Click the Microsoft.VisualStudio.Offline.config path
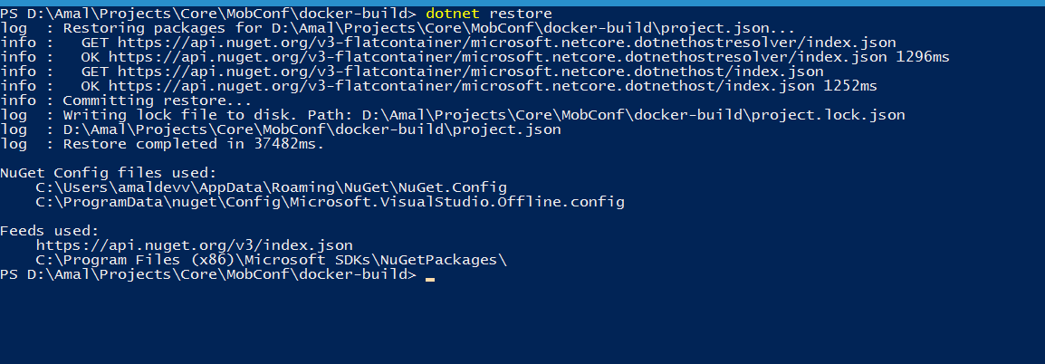 tap(330, 202)
